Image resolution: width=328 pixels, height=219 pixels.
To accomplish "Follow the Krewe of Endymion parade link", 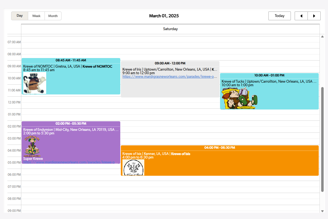I will [71, 162].
